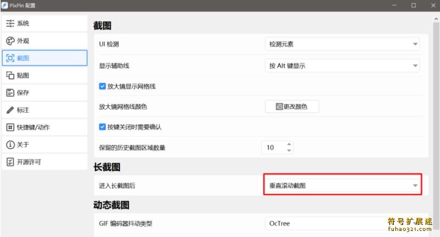The height and width of the screenshot is (237, 440).
Task: Click the 贴图 pin image icon
Action: [x=10, y=75]
